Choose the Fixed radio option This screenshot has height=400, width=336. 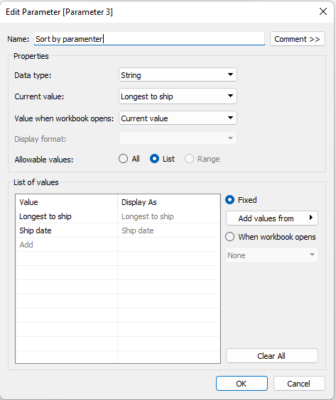coord(229,200)
